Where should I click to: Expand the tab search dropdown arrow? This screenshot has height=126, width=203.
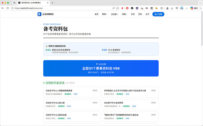pyautogui.click(x=200, y=3)
